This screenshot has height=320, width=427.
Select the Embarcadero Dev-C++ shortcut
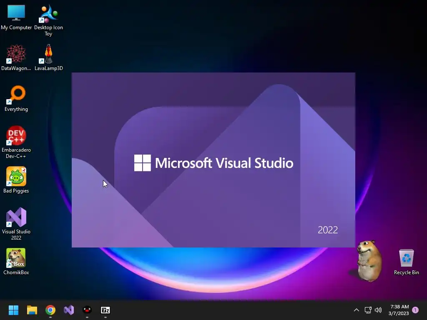(x=16, y=142)
